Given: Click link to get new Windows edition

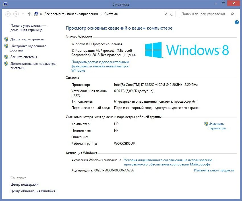Looking at the screenshot, I should tap(100, 66).
